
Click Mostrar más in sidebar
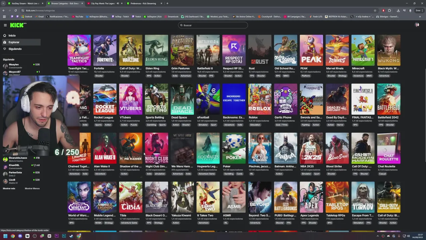pos(9,188)
